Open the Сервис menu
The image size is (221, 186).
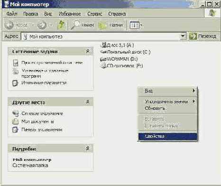click(95, 14)
